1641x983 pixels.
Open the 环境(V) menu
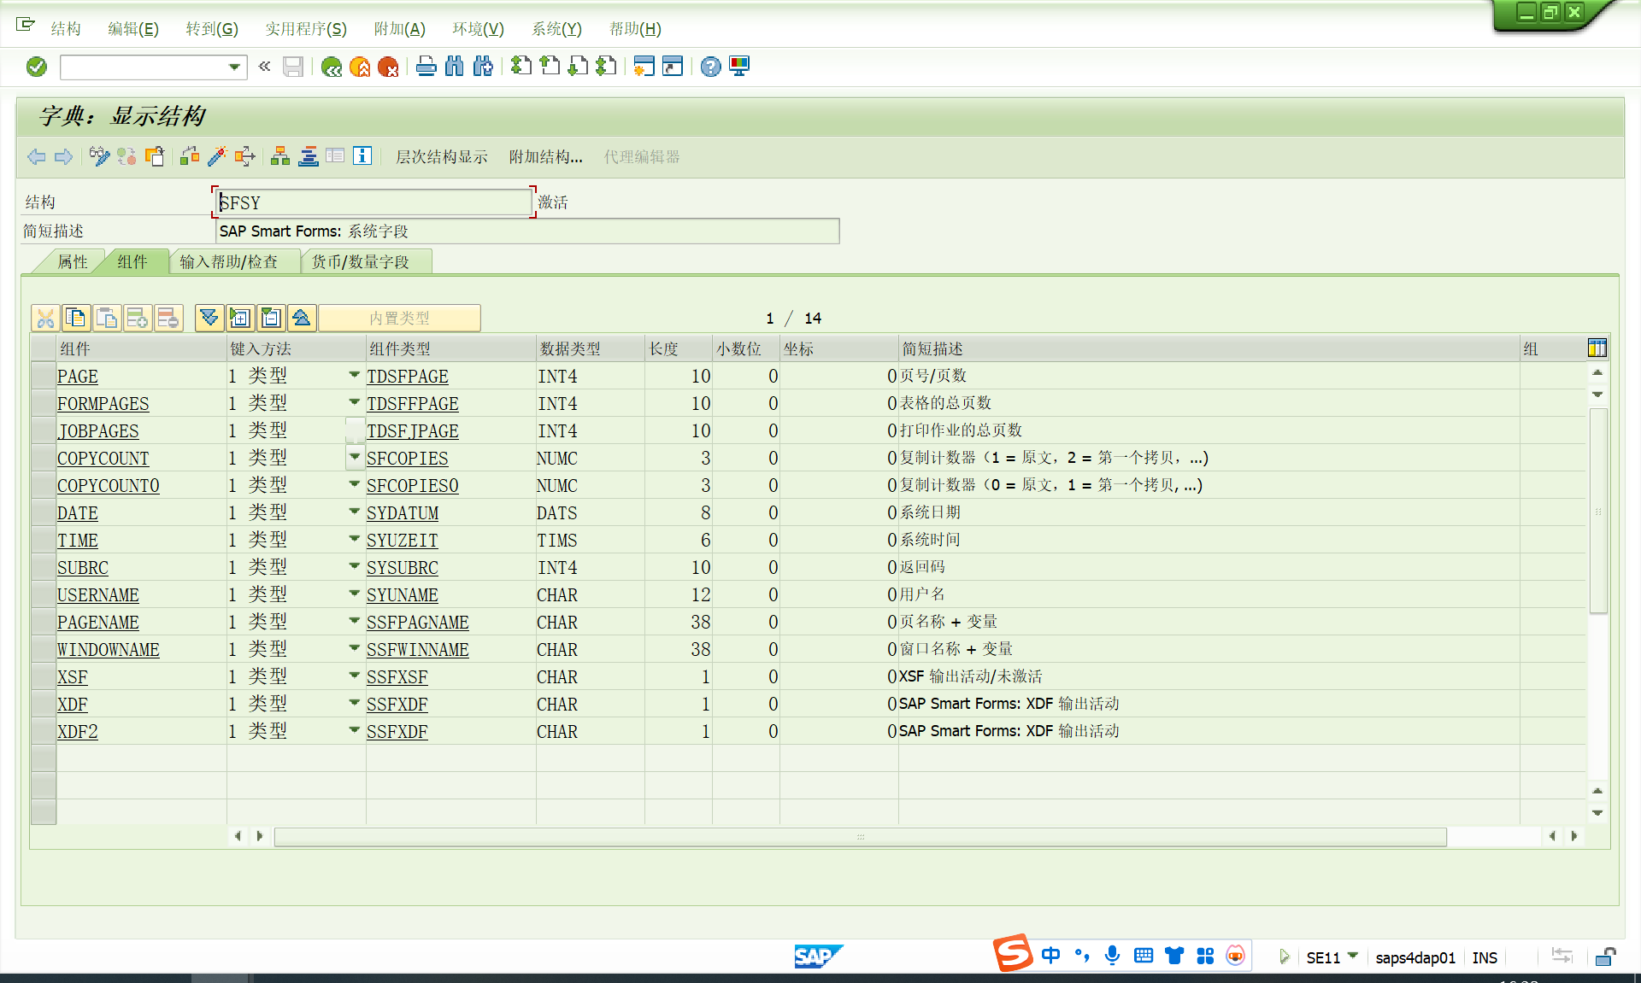(478, 29)
